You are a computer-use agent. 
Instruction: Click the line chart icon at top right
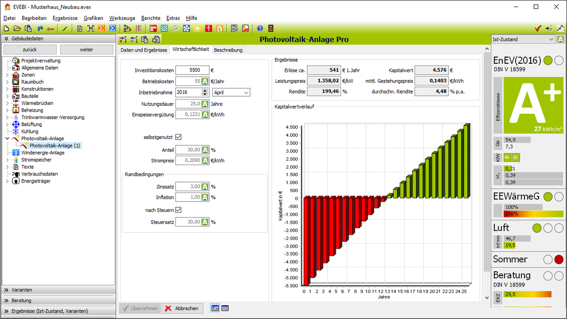pyautogui.click(x=560, y=28)
